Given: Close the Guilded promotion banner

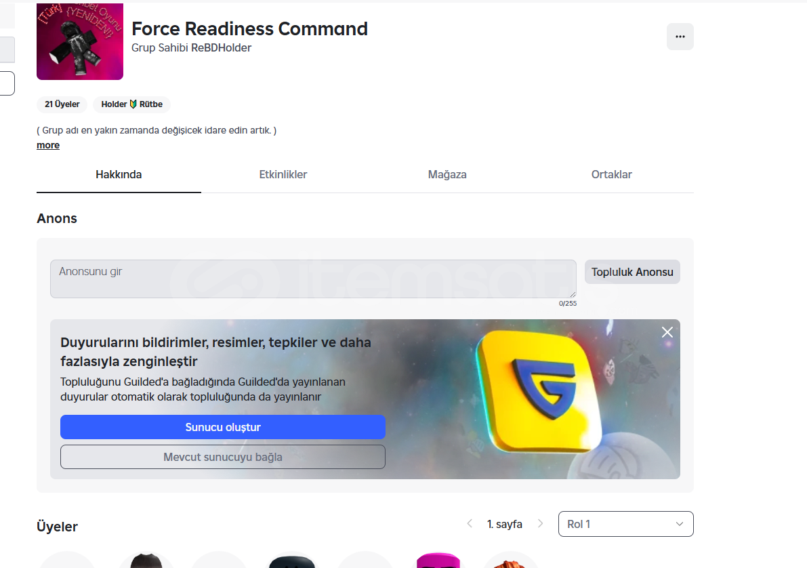Looking at the screenshot, I should pos(667,332).
